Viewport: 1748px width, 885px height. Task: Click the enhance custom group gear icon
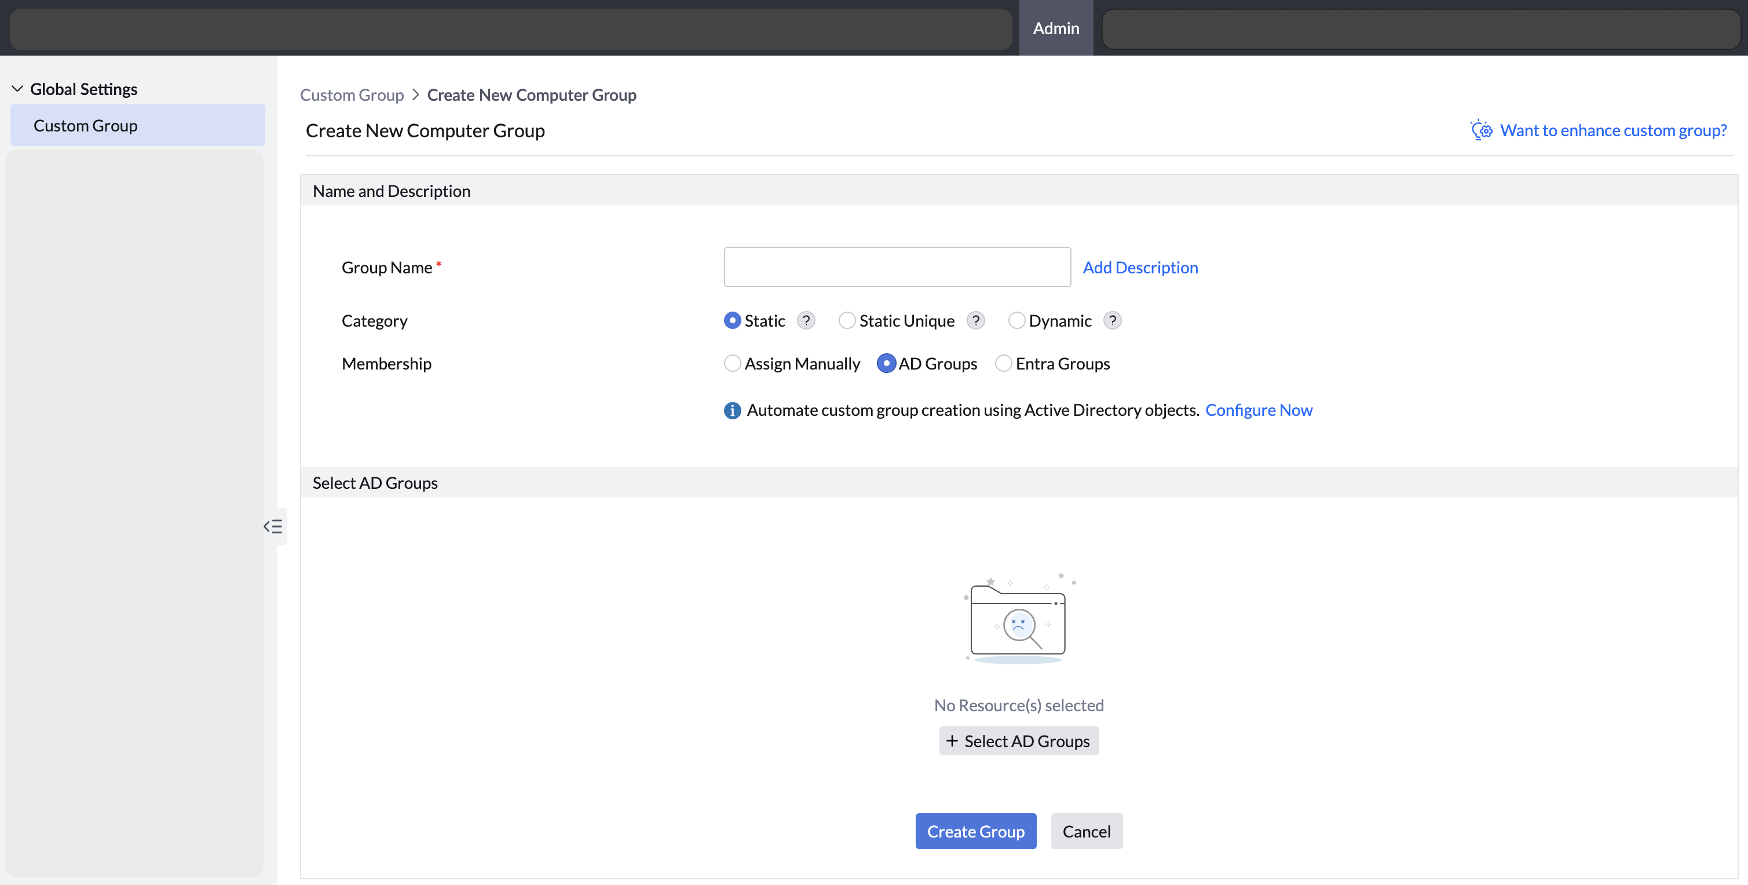pyautogui.click(x=1480, y=130)
